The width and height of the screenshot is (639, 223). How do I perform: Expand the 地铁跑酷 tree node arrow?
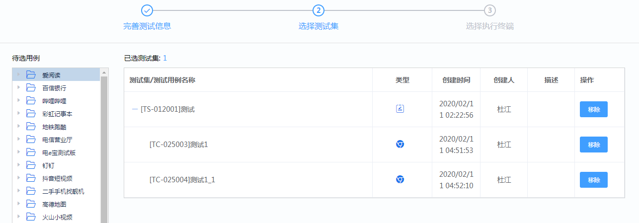click(19, 126)
